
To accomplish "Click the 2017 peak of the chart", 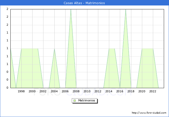I will (x=126, y=9).
